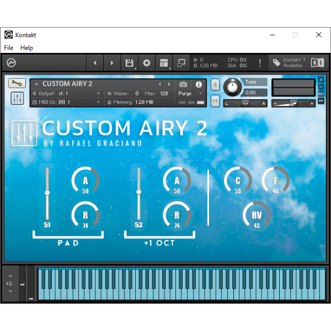Viewport: 331px width, 331px height.
Task: Open the File menu
Action: [x=9, y=47]
